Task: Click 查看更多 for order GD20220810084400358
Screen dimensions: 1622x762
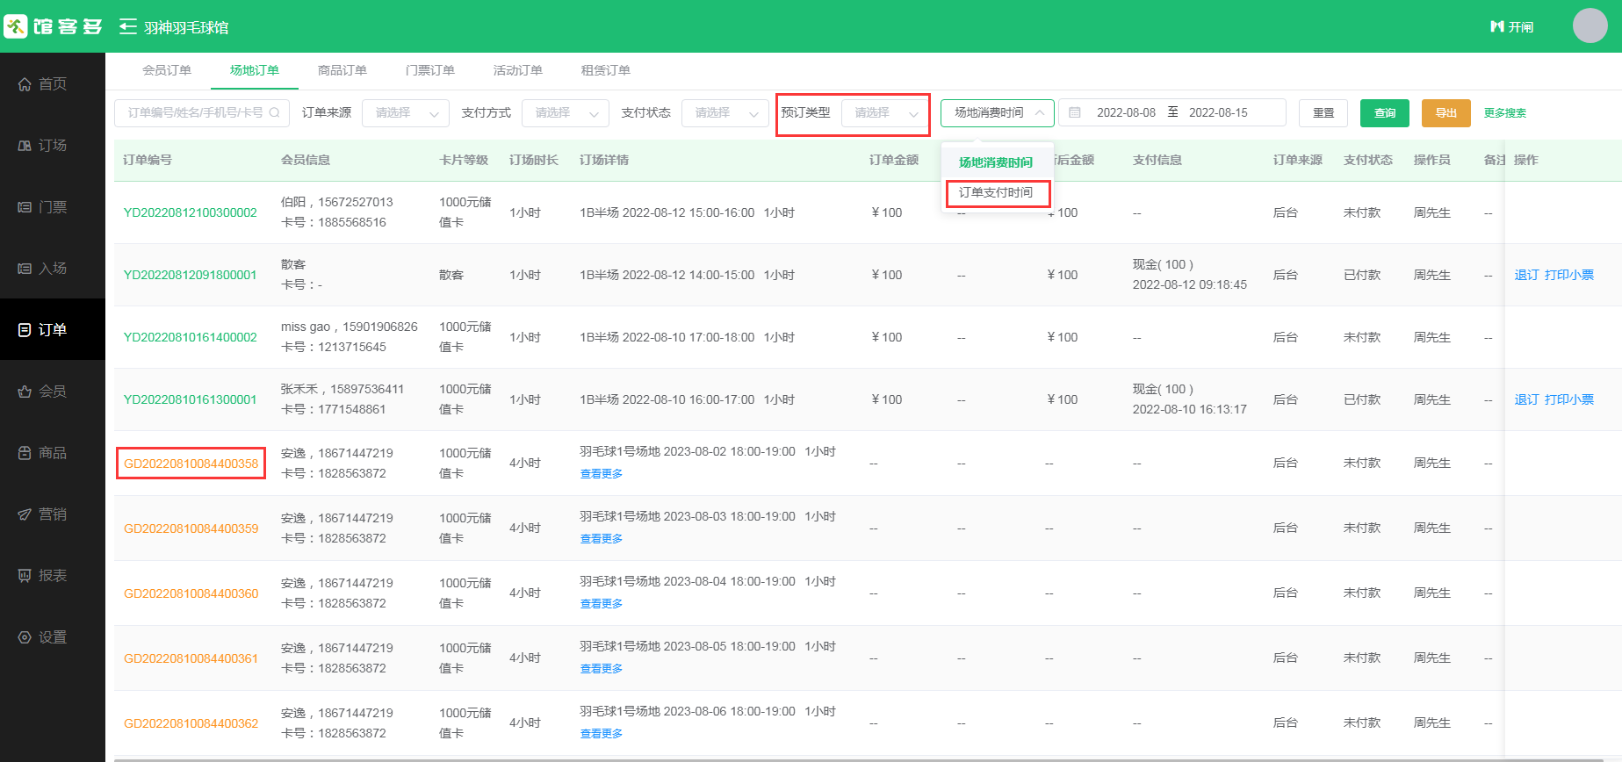Action: coord(602,474)
